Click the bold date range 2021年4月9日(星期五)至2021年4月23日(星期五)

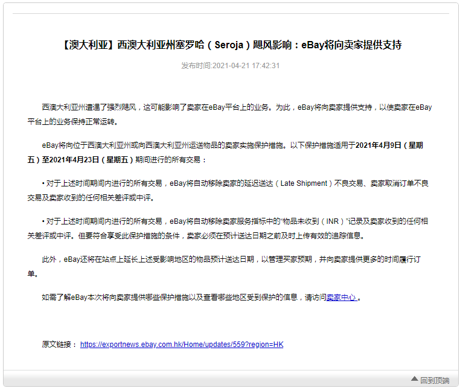[x=225, y=153]
